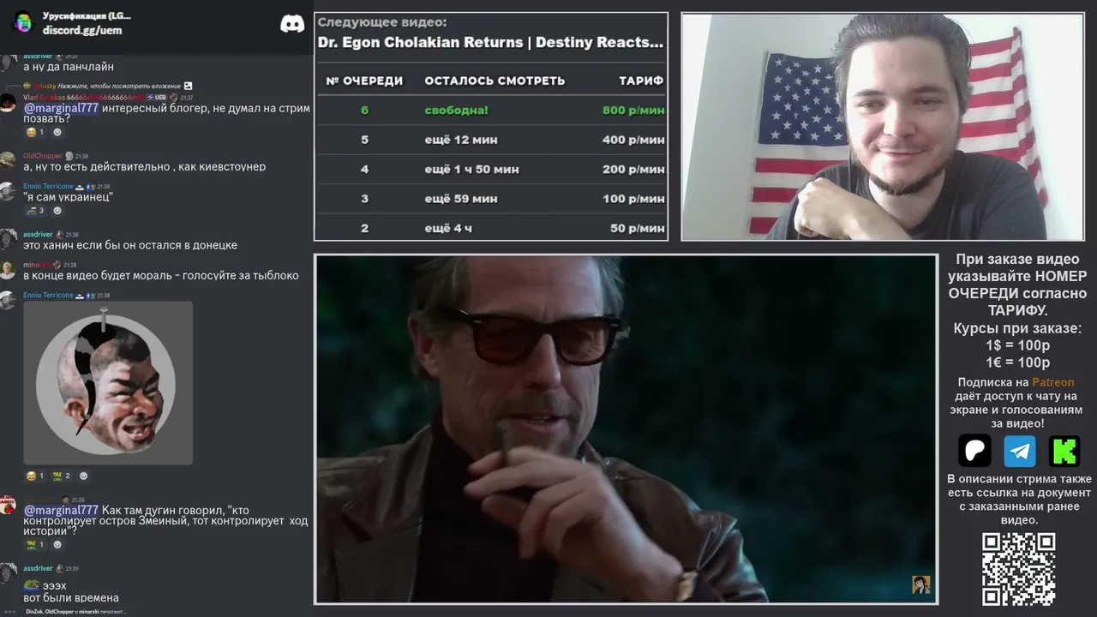Click the '№ ОЧЕРЕДИ' column header
The height and width of the screenshot is (617, 1097).
click(364, 81)
